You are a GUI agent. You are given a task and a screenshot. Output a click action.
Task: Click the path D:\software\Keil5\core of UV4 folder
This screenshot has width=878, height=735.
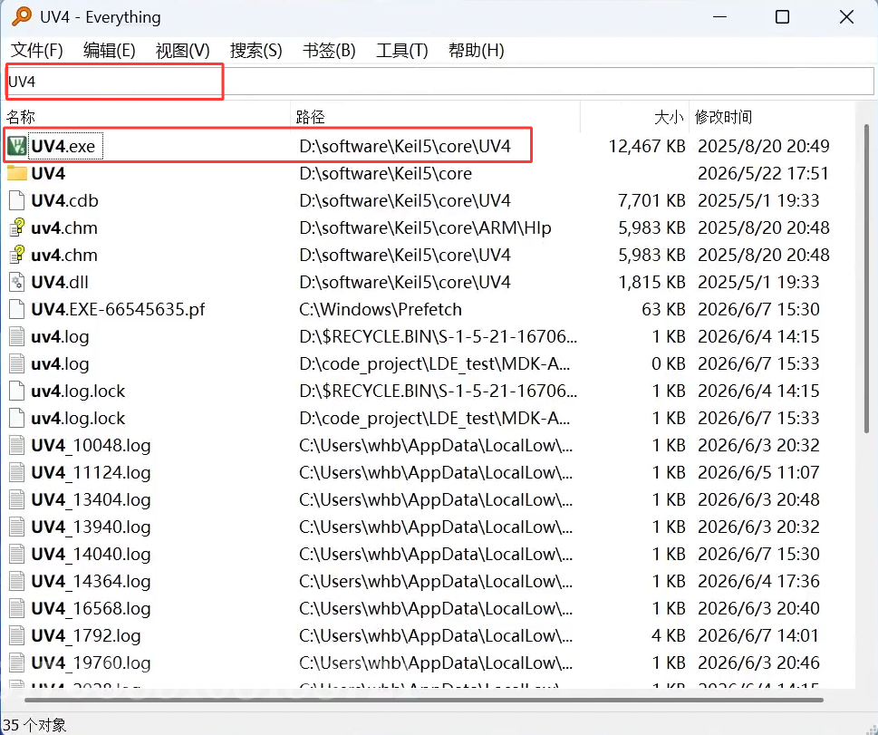[386, 173]
